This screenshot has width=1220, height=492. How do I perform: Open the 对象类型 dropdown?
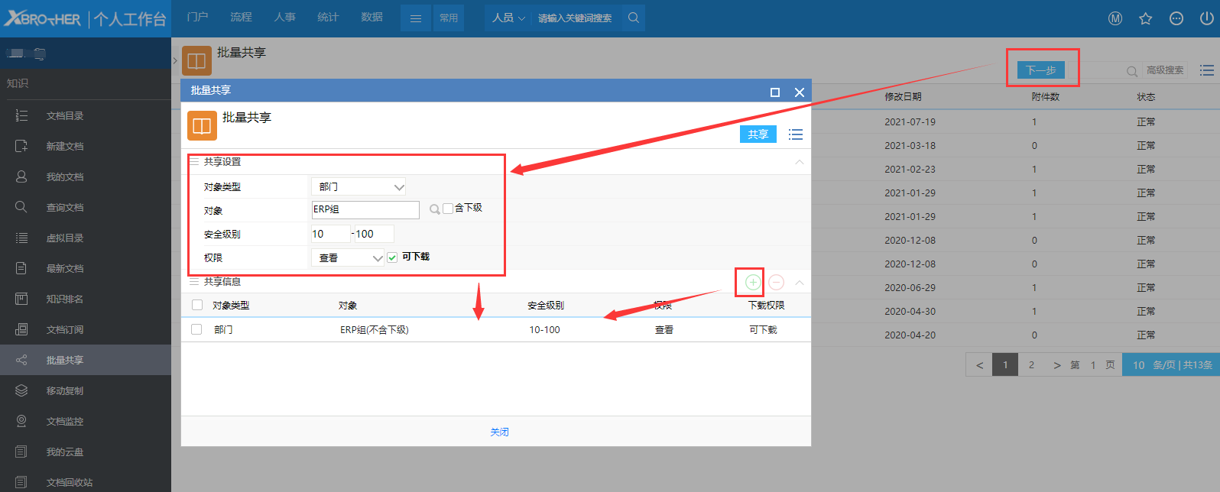point(359,186)
